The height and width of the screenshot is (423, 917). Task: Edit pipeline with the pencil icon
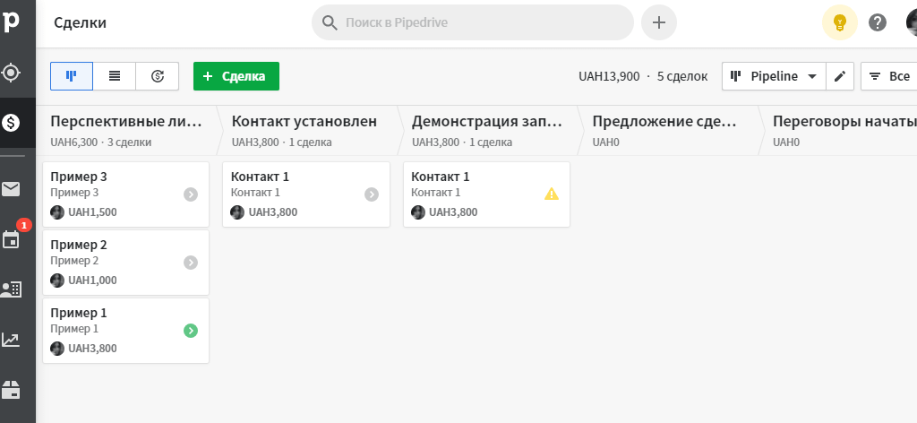(839, 76)
